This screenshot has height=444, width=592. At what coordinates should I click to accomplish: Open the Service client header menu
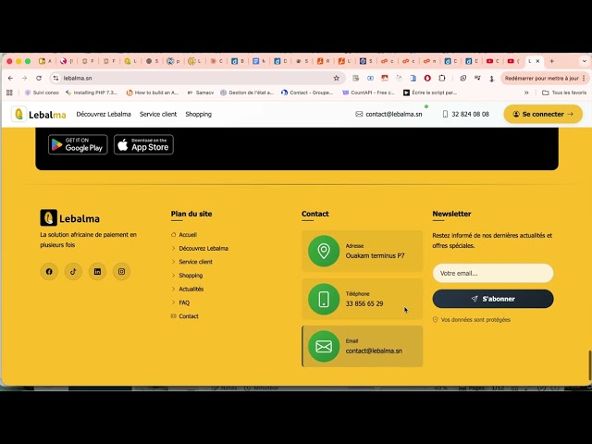pyautogui.click(x=158, y=114)
